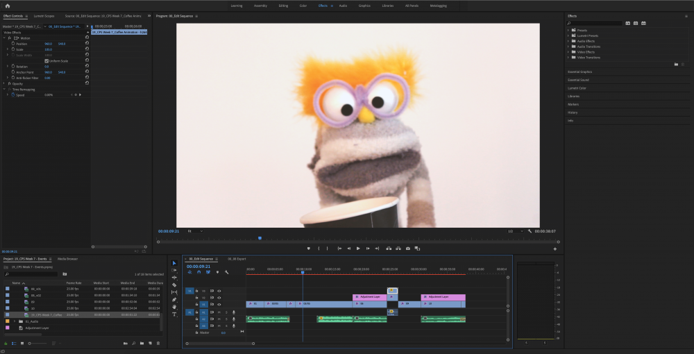This screenshot has width=694, height=354.
Task: Expand Video Transitions folder in Effects
Action: tap(568, 58)
